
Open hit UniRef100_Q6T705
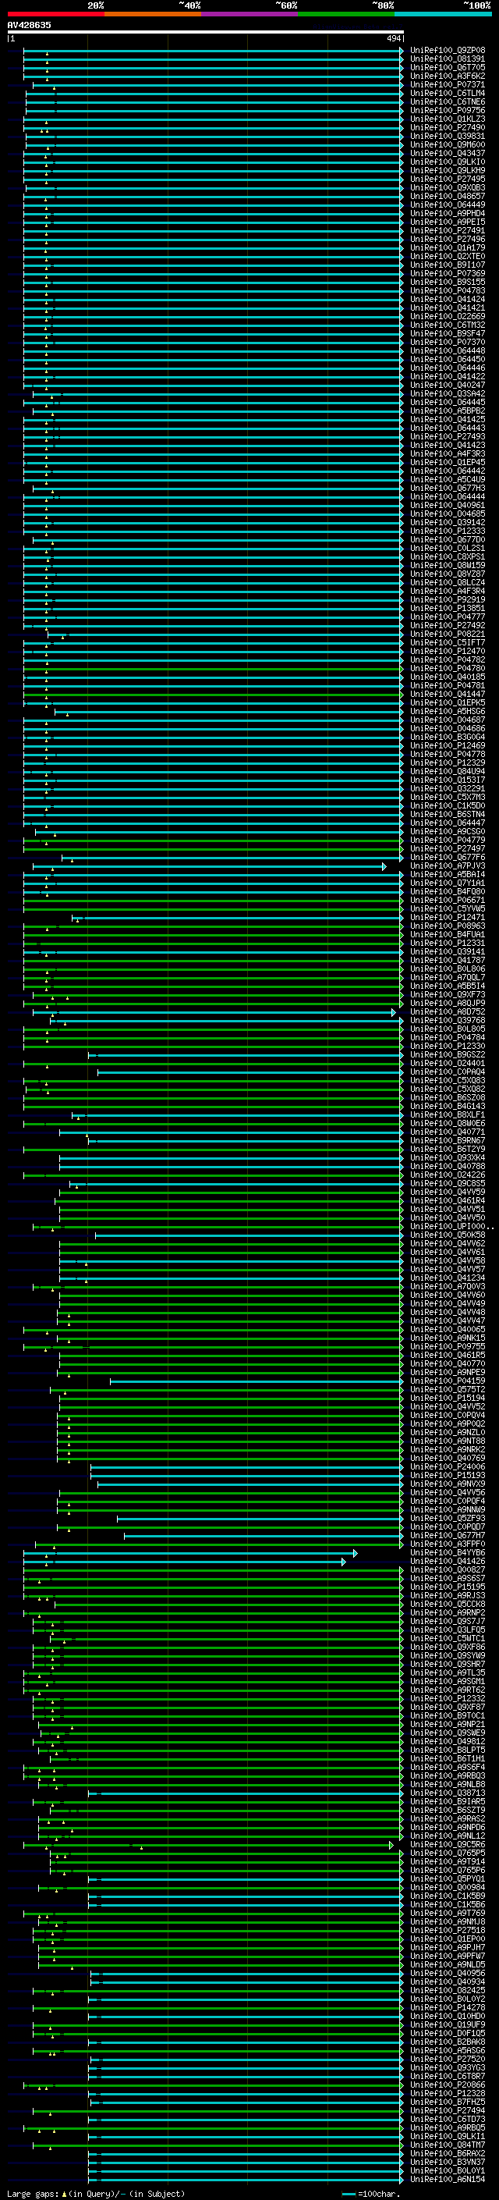pyautogui.click(x=448, y=67)
